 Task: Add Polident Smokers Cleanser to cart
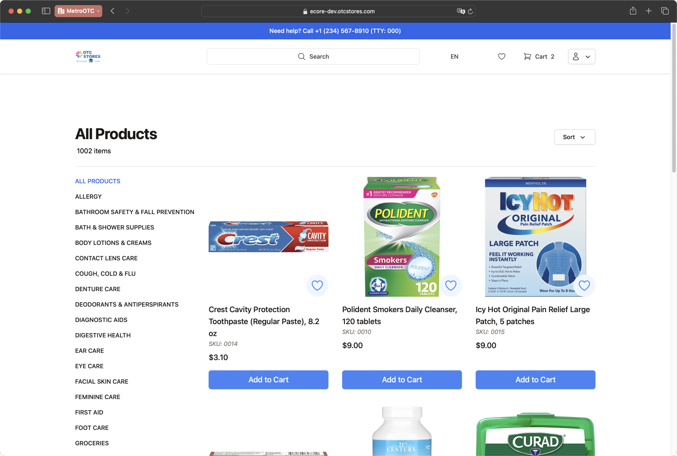402,380
